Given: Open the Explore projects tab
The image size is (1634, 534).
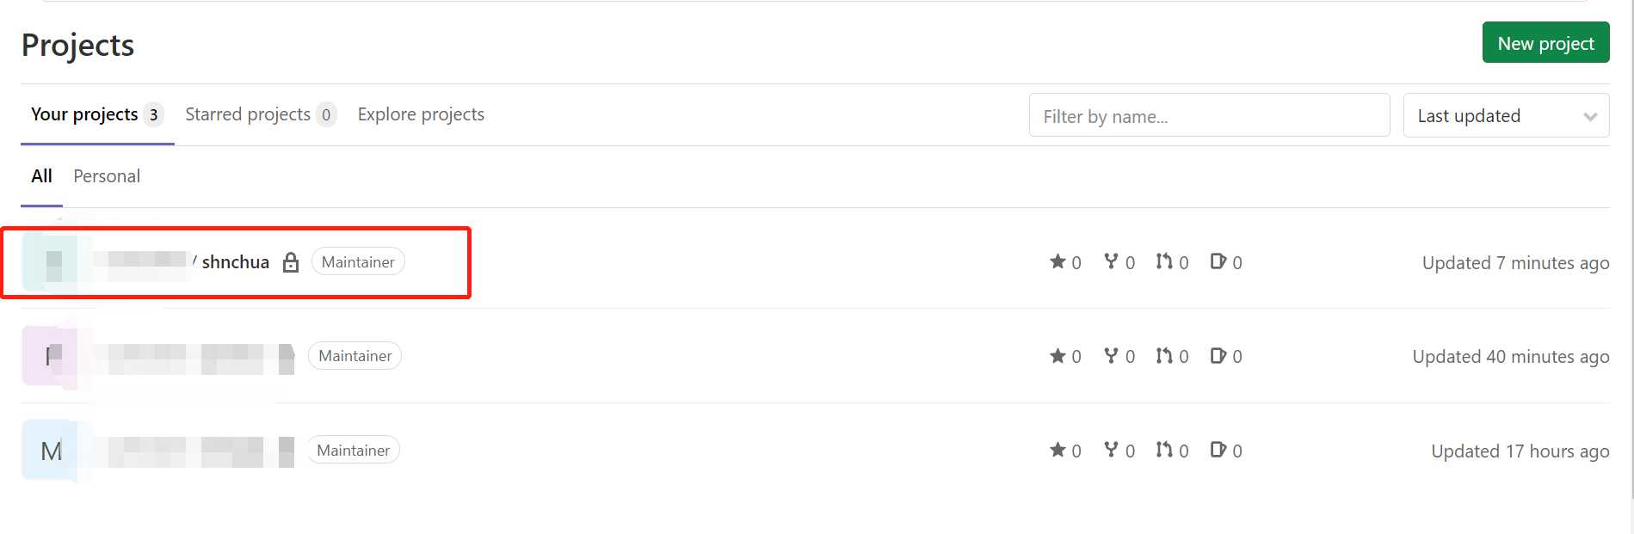Looking at the screenshot, I should click(421, 114).
